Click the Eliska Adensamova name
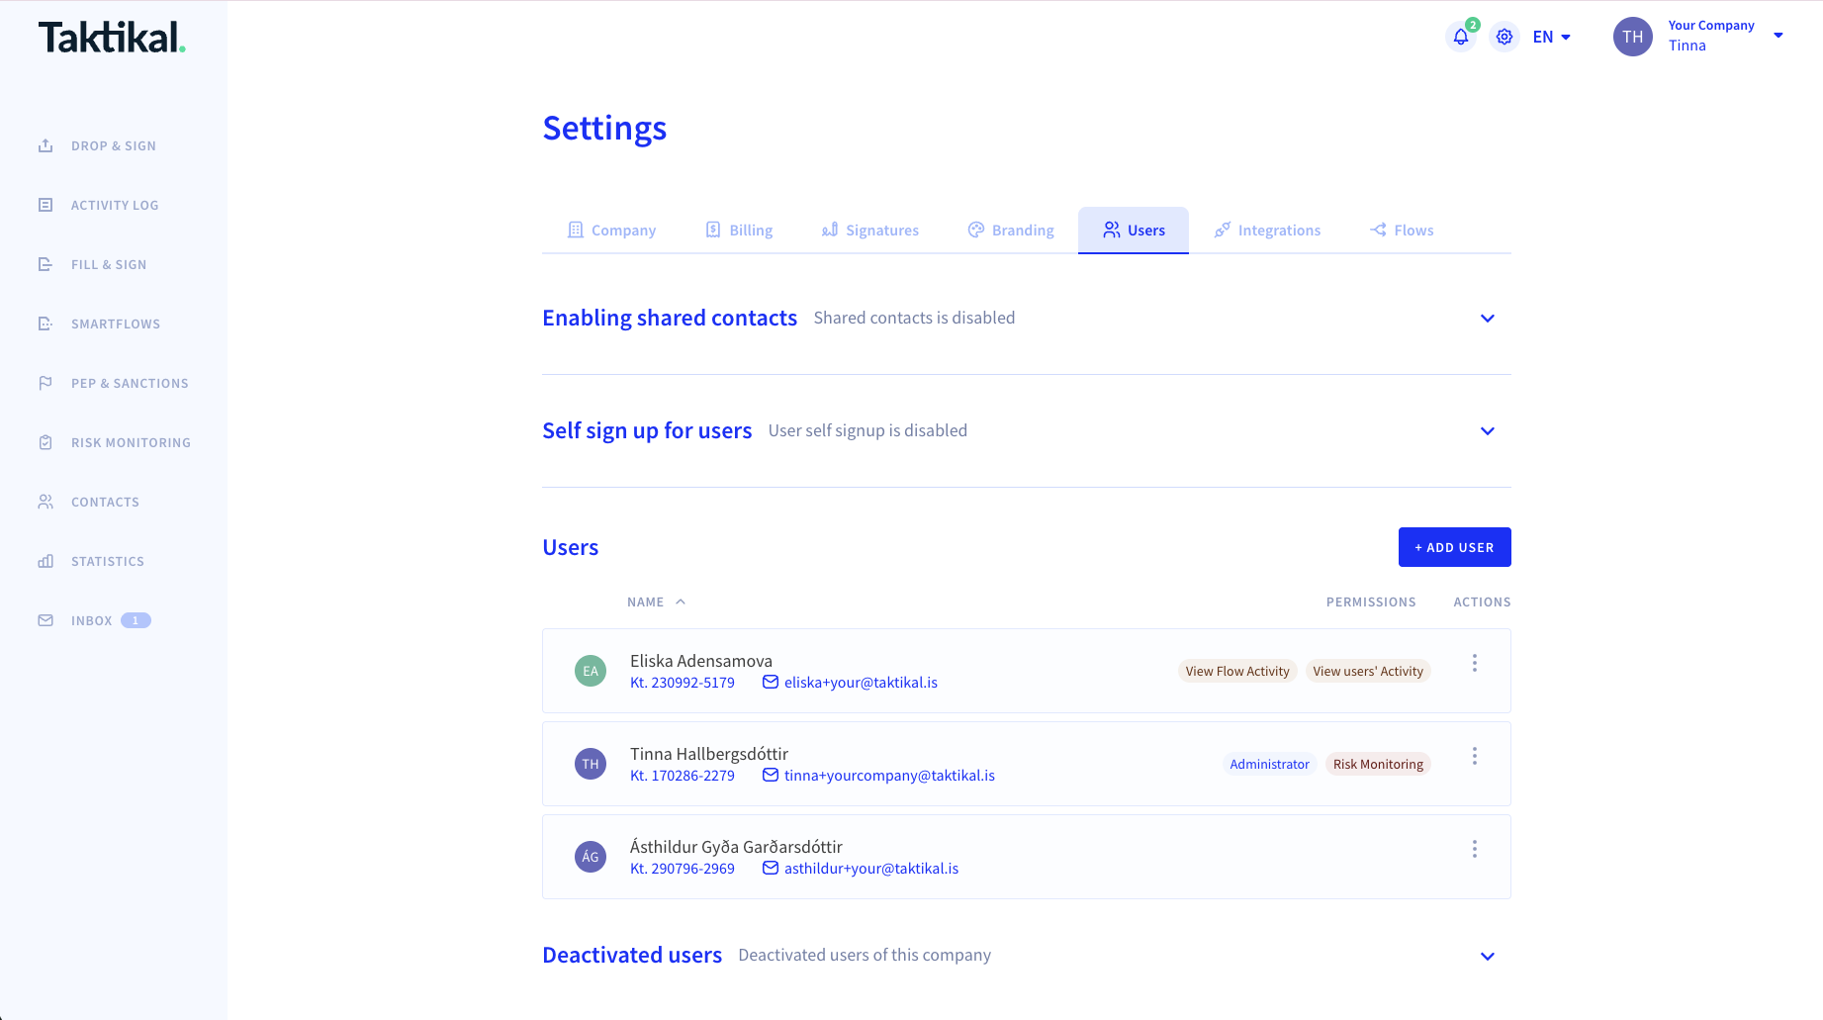This screenshot has width=1823, height=1020. [x=701, y=660]
